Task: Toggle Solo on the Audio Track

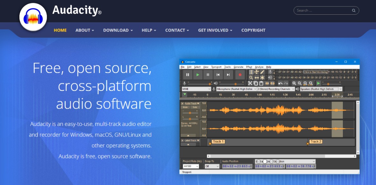Action: point(195,107)
